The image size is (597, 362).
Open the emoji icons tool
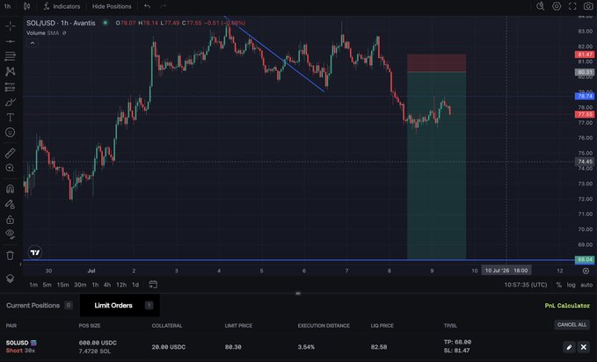(11, 133)
